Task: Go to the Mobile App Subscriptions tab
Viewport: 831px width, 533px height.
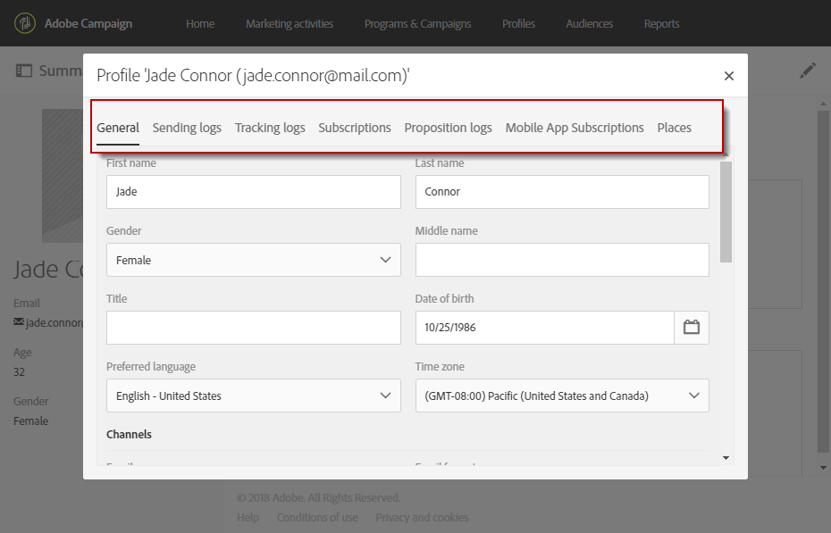Action: 575,128
